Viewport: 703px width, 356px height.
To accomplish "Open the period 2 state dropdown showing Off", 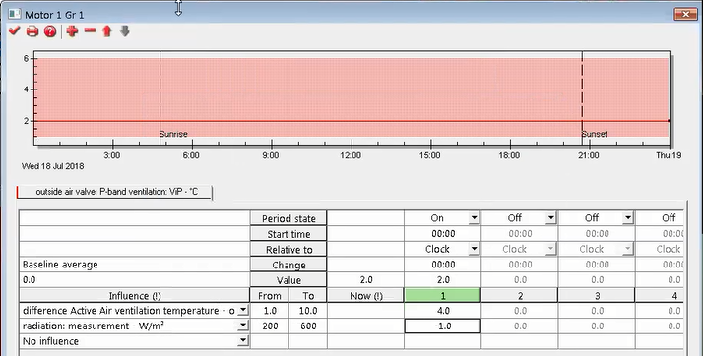I will click(x=550, y=218).
